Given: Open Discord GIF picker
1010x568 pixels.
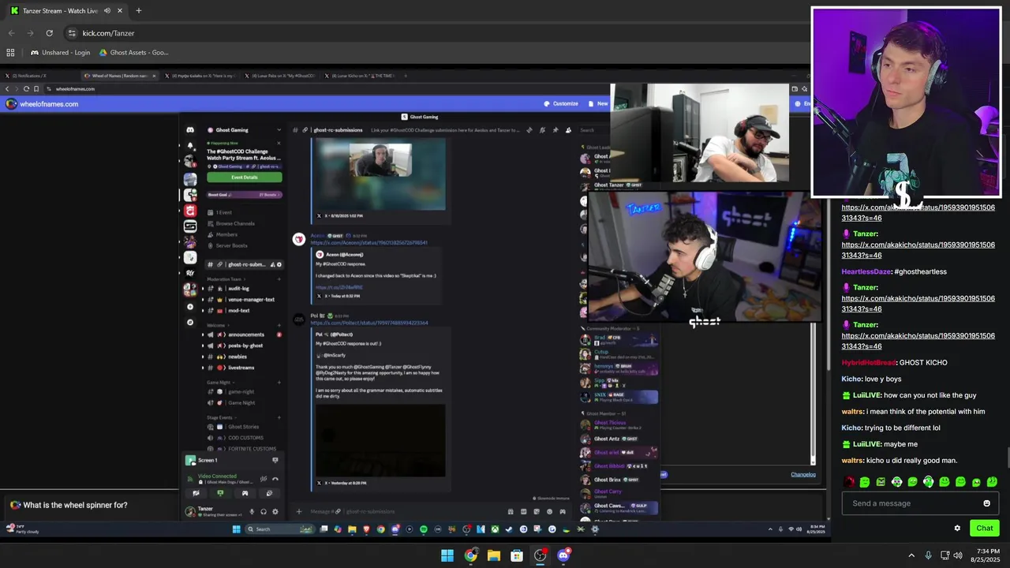Looking at the screenshot, I should pos(524,511).
